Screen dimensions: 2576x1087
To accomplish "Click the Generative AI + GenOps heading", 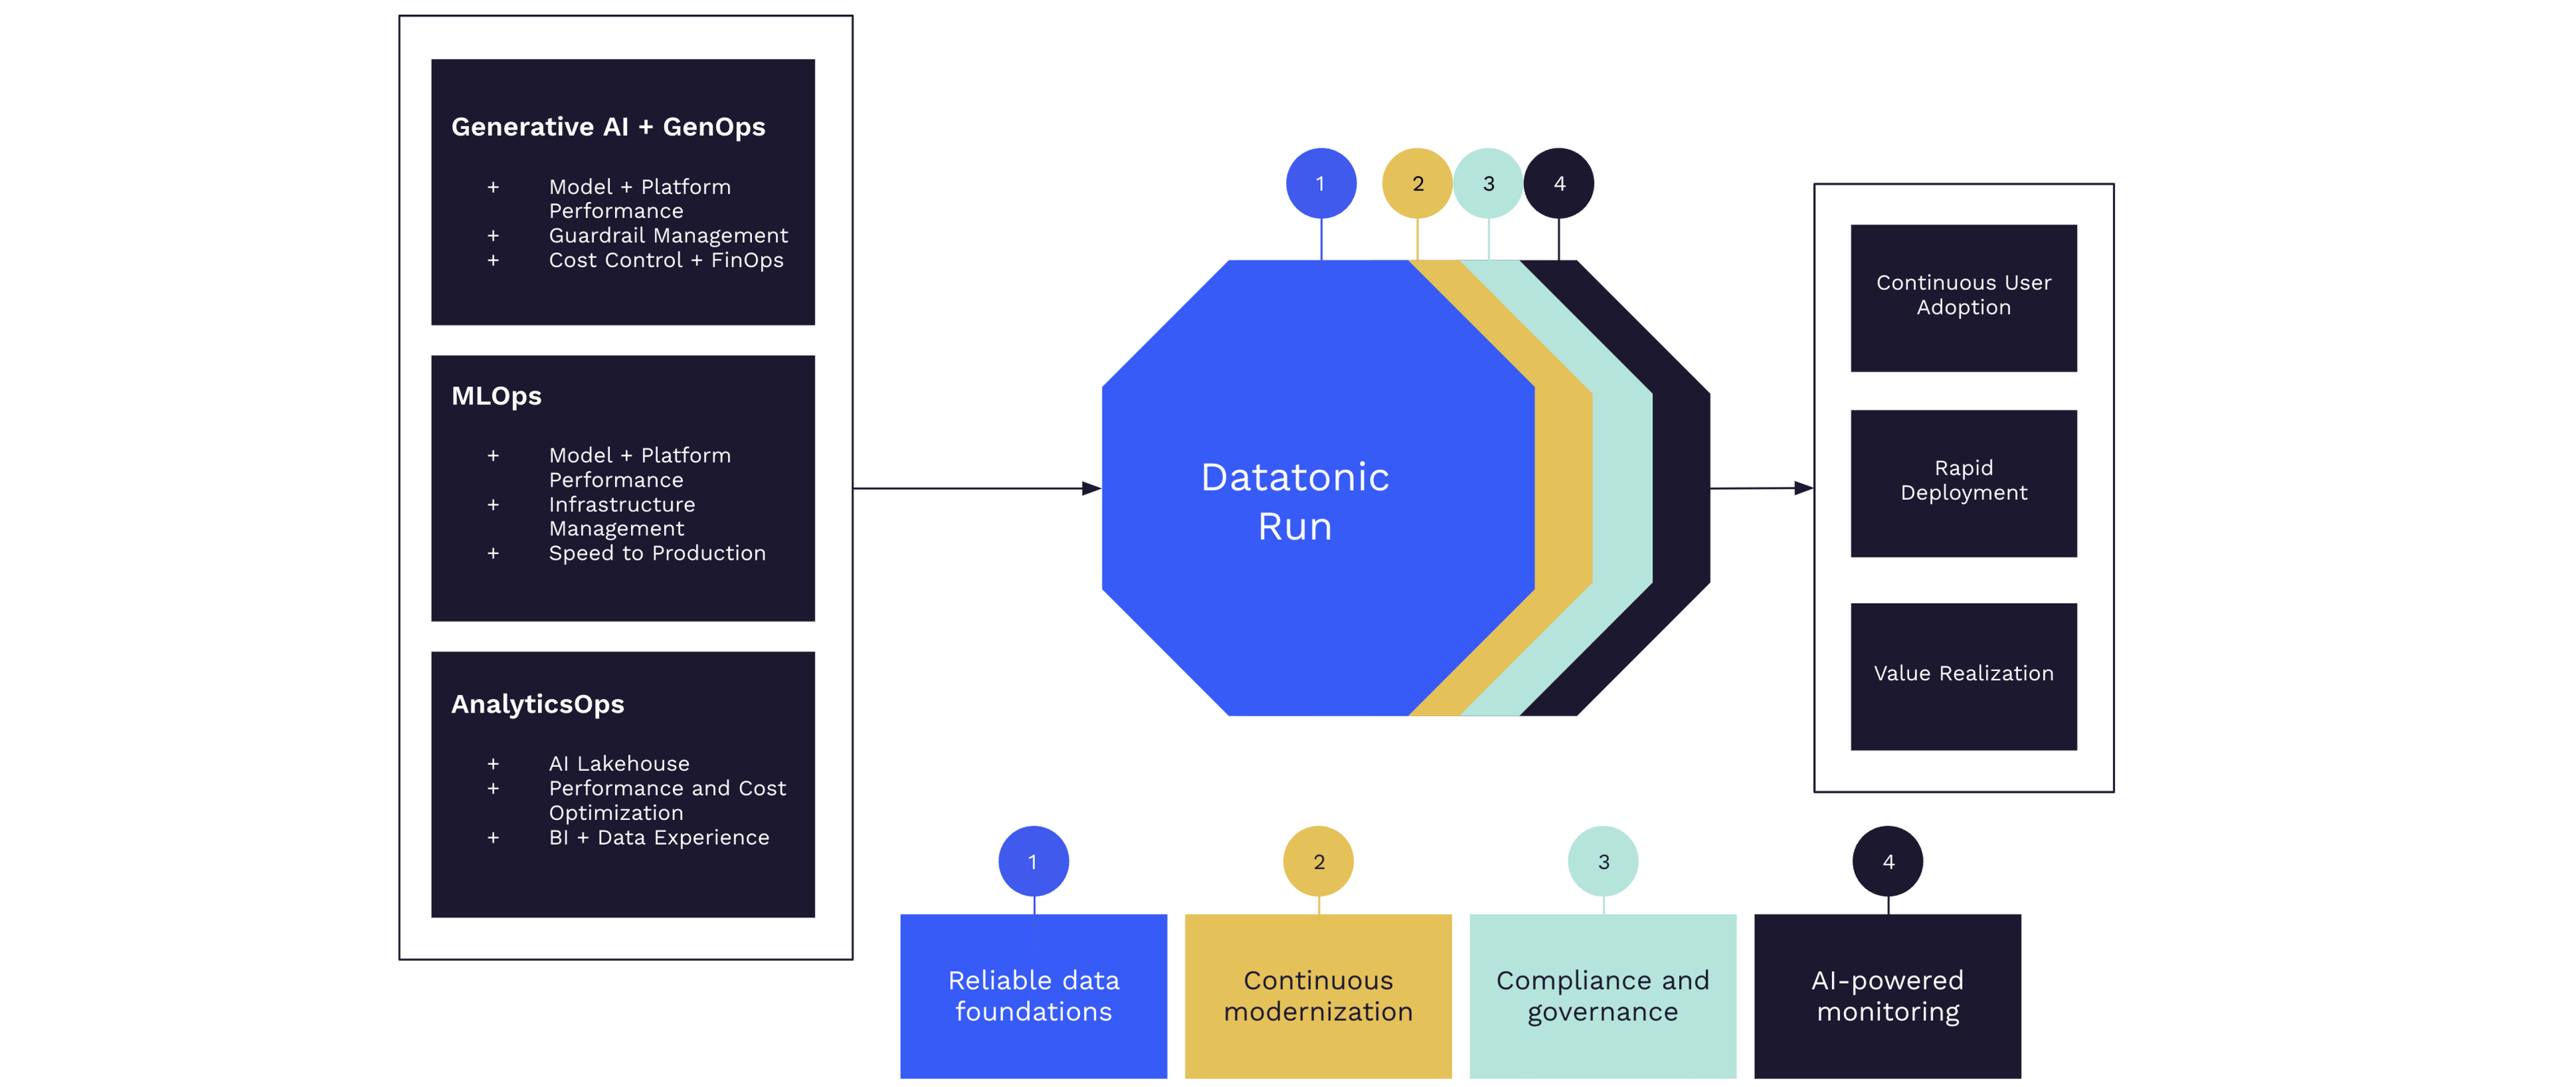I will pos(608,127).
